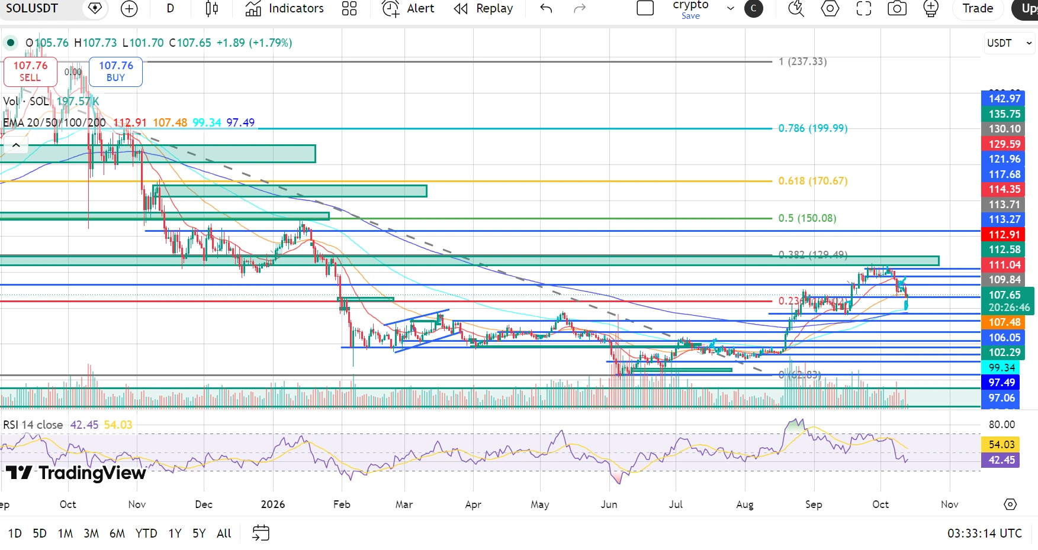The image size is (1038, 550).
Task: Undo the last chart action
Action: [546, 8]
